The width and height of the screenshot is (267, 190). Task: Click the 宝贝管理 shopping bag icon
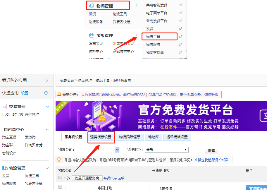92,35
